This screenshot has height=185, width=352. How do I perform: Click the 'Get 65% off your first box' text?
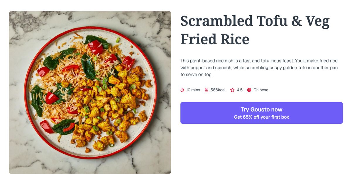[262, 117]
